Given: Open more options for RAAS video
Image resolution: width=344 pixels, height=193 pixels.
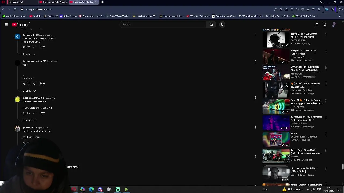Looking at the screenshot, I should [x=326, y=134].
